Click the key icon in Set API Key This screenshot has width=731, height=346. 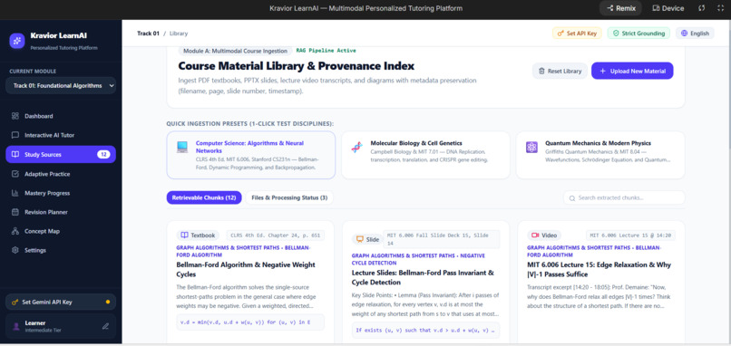(560, 34)
